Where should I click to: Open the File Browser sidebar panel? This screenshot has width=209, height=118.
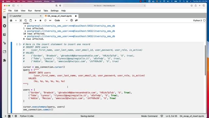pyautogui.click(x=5, y=17)
